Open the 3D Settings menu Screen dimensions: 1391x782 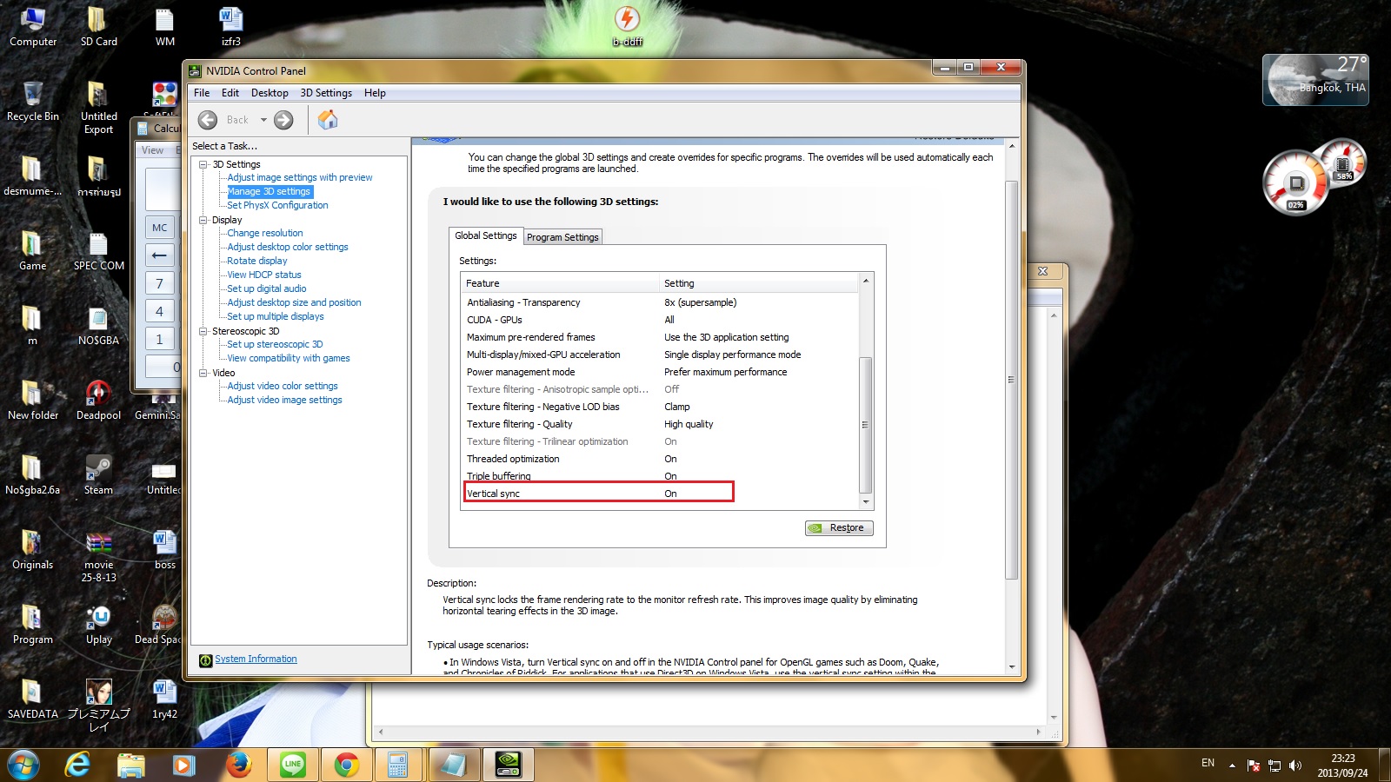326,93
